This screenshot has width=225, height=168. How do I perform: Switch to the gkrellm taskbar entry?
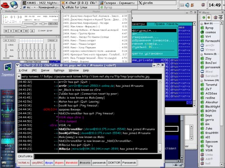pyautogui.click(x=157, y=3)
